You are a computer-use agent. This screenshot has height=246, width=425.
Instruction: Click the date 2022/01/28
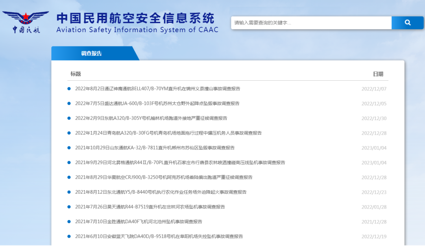pos(374,207)
